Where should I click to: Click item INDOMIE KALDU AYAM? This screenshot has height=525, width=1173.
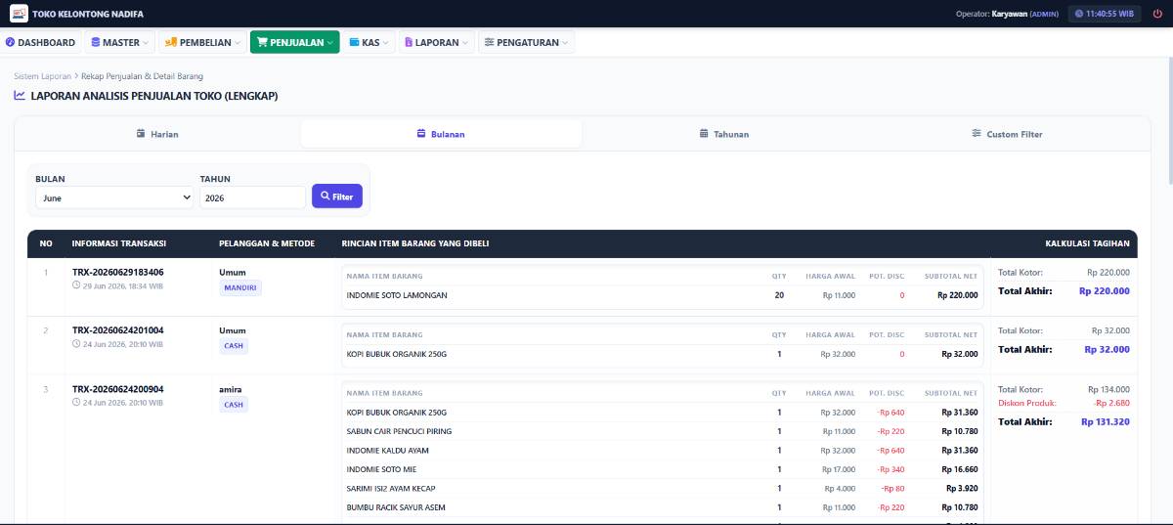click(x=388, y=451)
